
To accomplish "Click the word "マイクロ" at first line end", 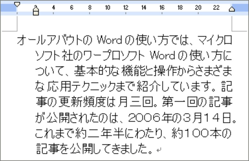I will 215,40.
